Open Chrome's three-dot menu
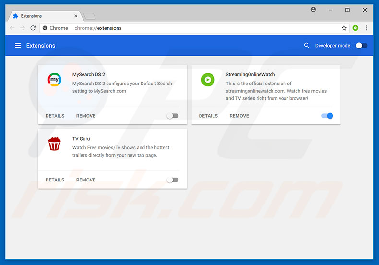 tap(367, 28)
